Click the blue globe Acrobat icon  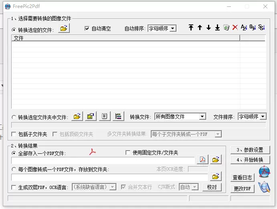264,171
